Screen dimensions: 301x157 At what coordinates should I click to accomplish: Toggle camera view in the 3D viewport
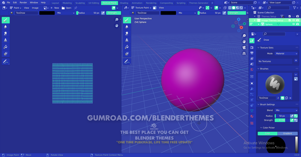click(x=244, y=47)
